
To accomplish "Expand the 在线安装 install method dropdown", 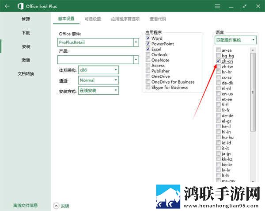I will click(x=98, y=90).
